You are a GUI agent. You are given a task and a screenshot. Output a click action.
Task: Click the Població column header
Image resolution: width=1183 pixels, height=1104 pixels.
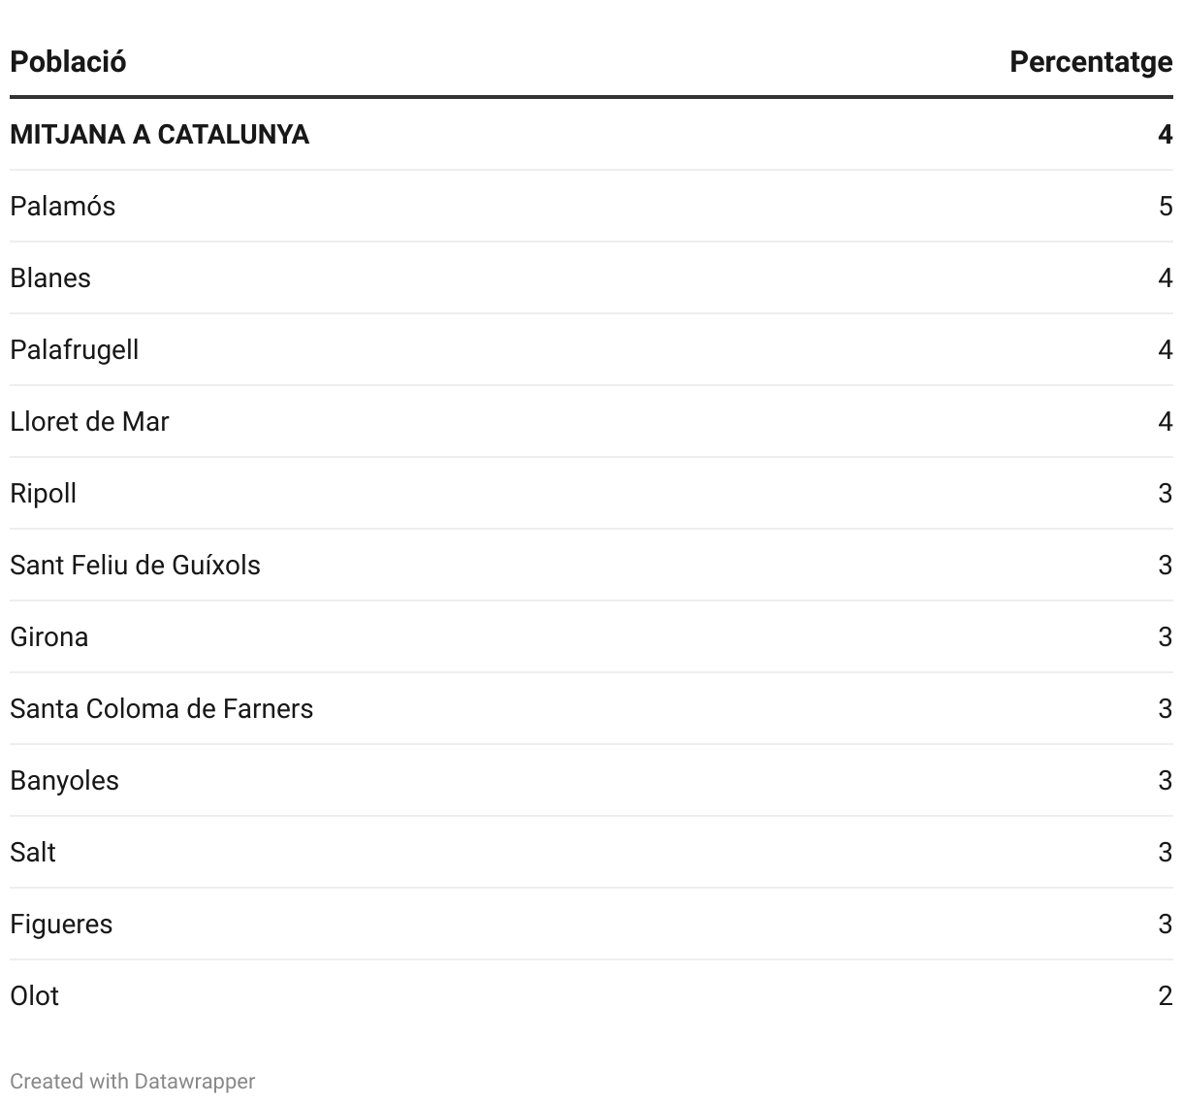[x=68, y=62]
